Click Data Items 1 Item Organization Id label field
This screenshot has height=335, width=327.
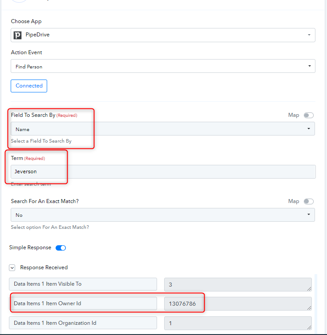83,323
